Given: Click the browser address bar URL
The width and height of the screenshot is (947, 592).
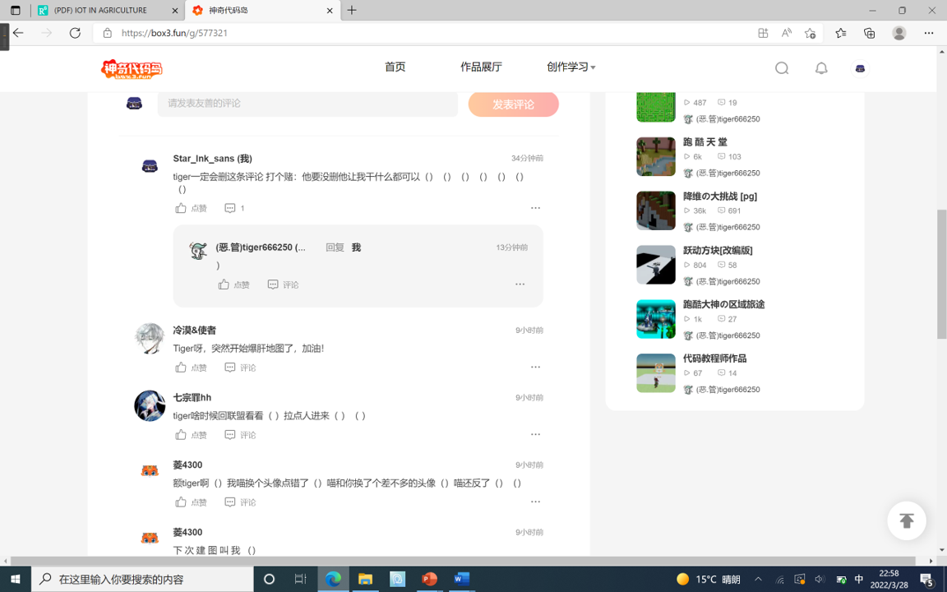Looking at the screenshot, I should (174, 33).
